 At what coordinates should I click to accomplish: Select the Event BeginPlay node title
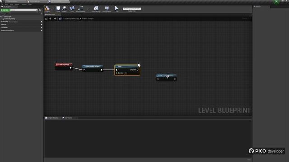(x=64, y=65)
